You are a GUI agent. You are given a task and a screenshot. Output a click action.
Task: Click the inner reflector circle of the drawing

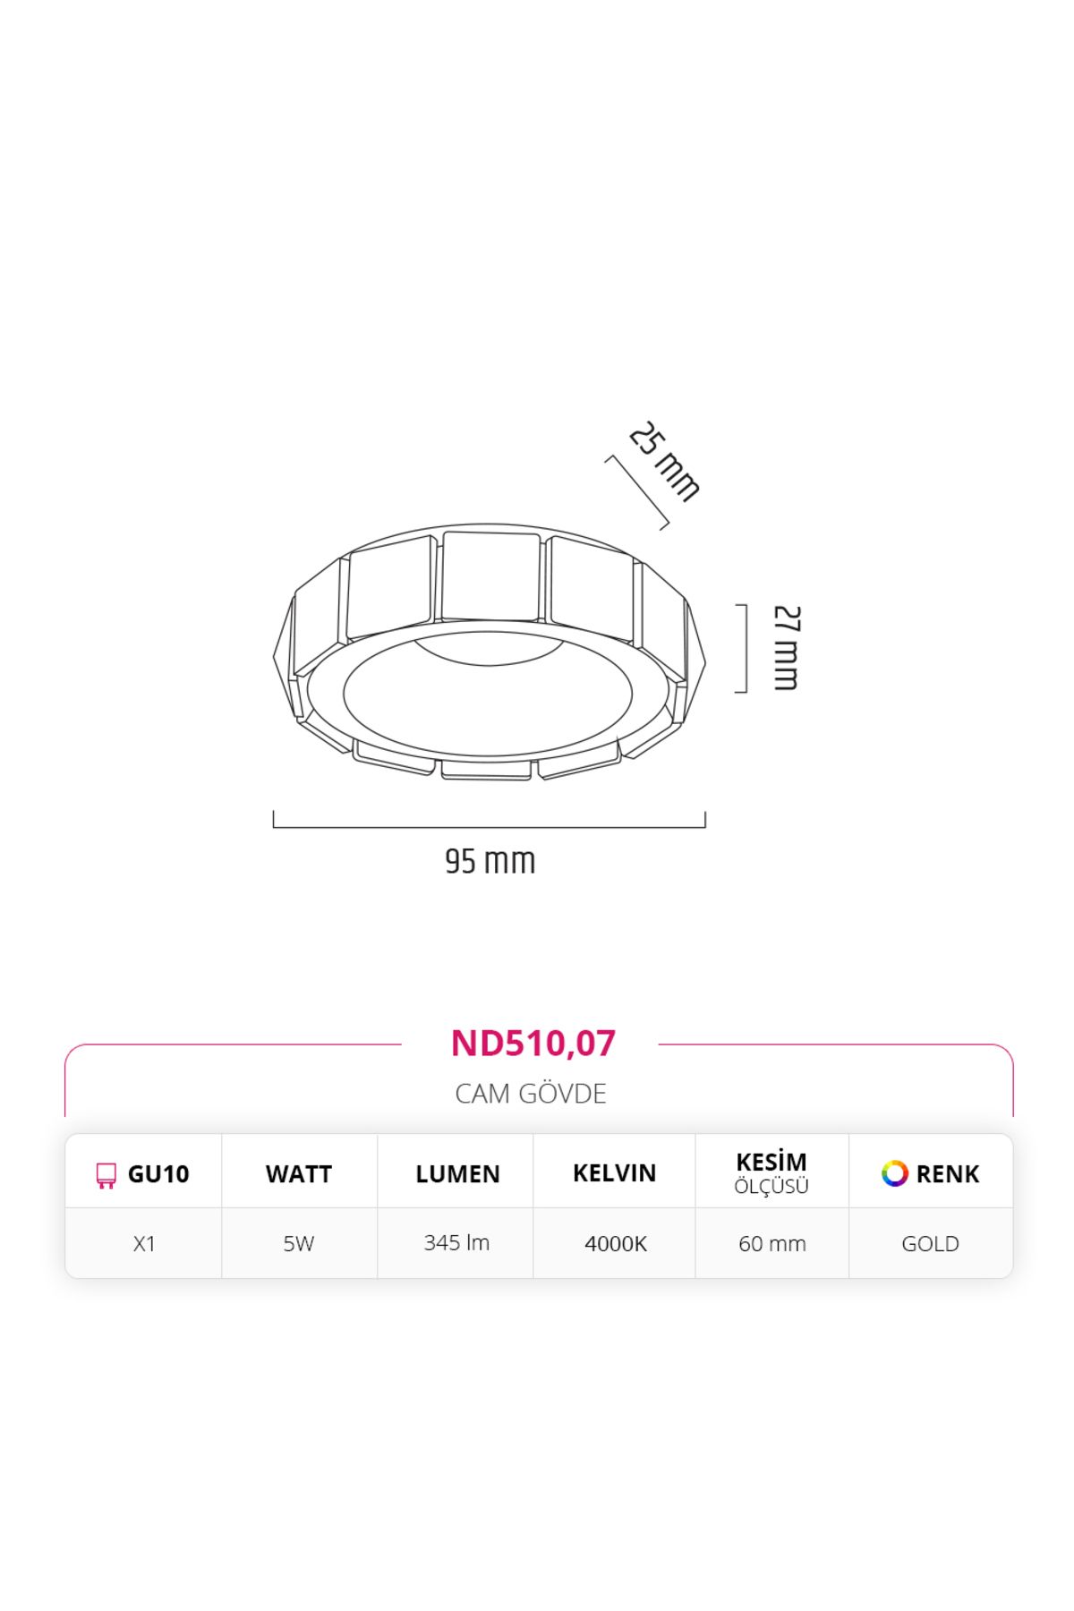pyautogui.click(x=488, y=694)
